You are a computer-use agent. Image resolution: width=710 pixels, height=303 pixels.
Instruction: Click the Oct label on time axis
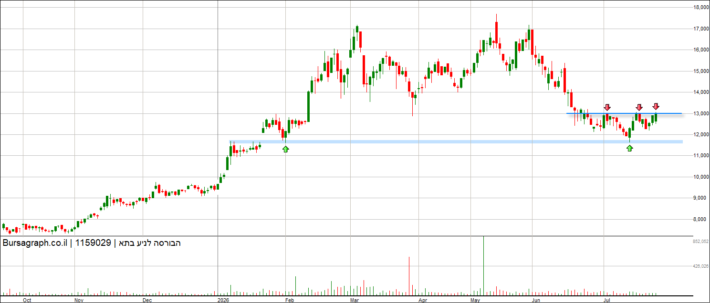27,301
